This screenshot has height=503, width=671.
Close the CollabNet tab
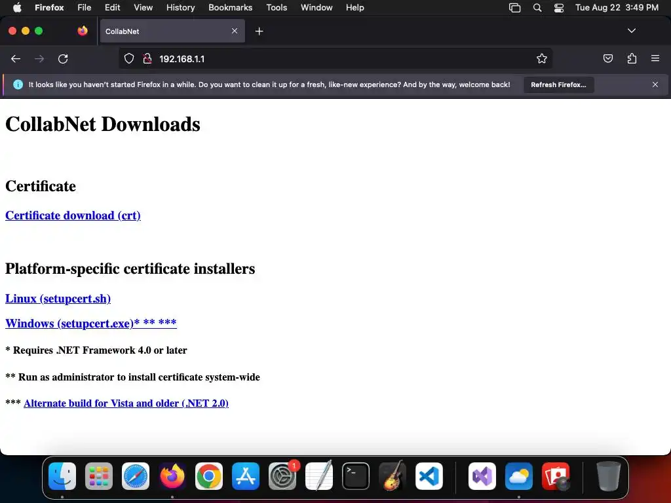(235, 31)
